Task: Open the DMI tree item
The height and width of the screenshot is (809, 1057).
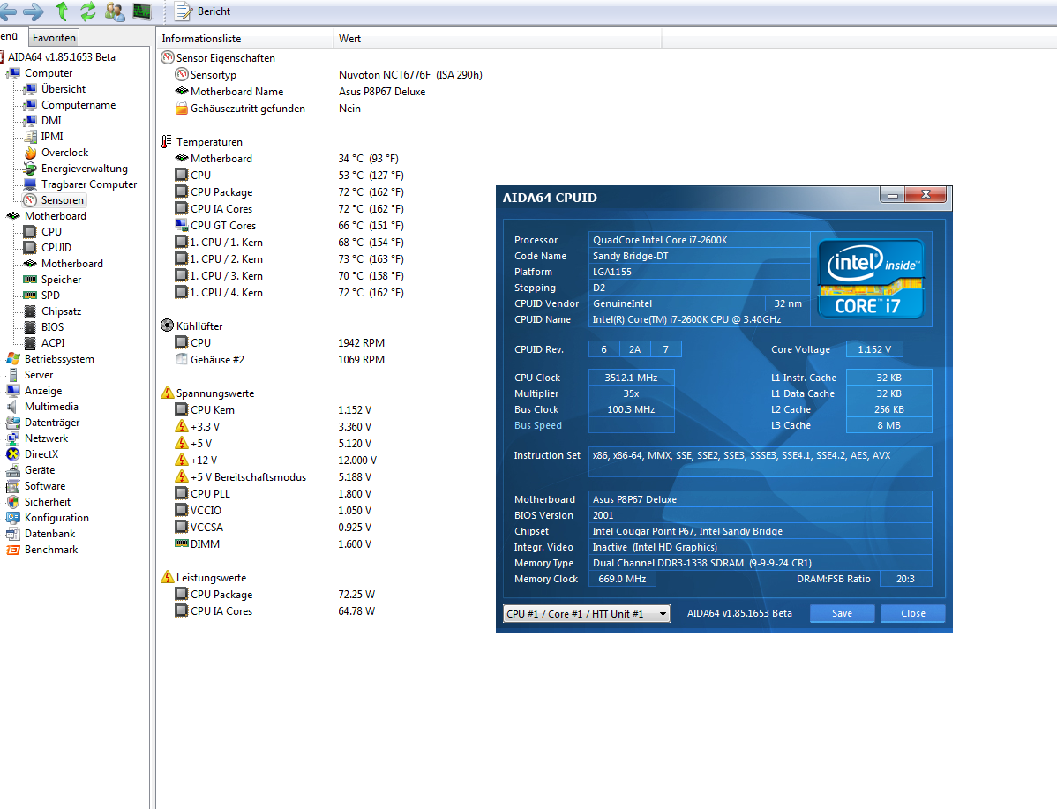Action: coord(51,121)
